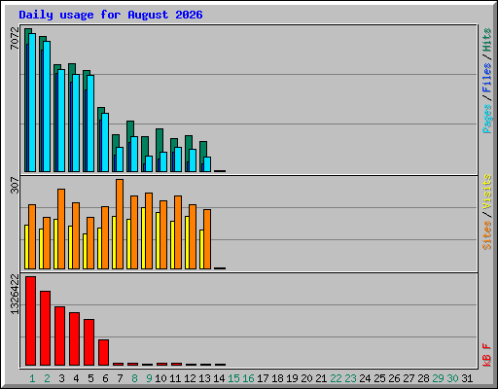Click day 30 on the x-axis
This screenshot has height=389, width=498.
[x=452, y=378]
